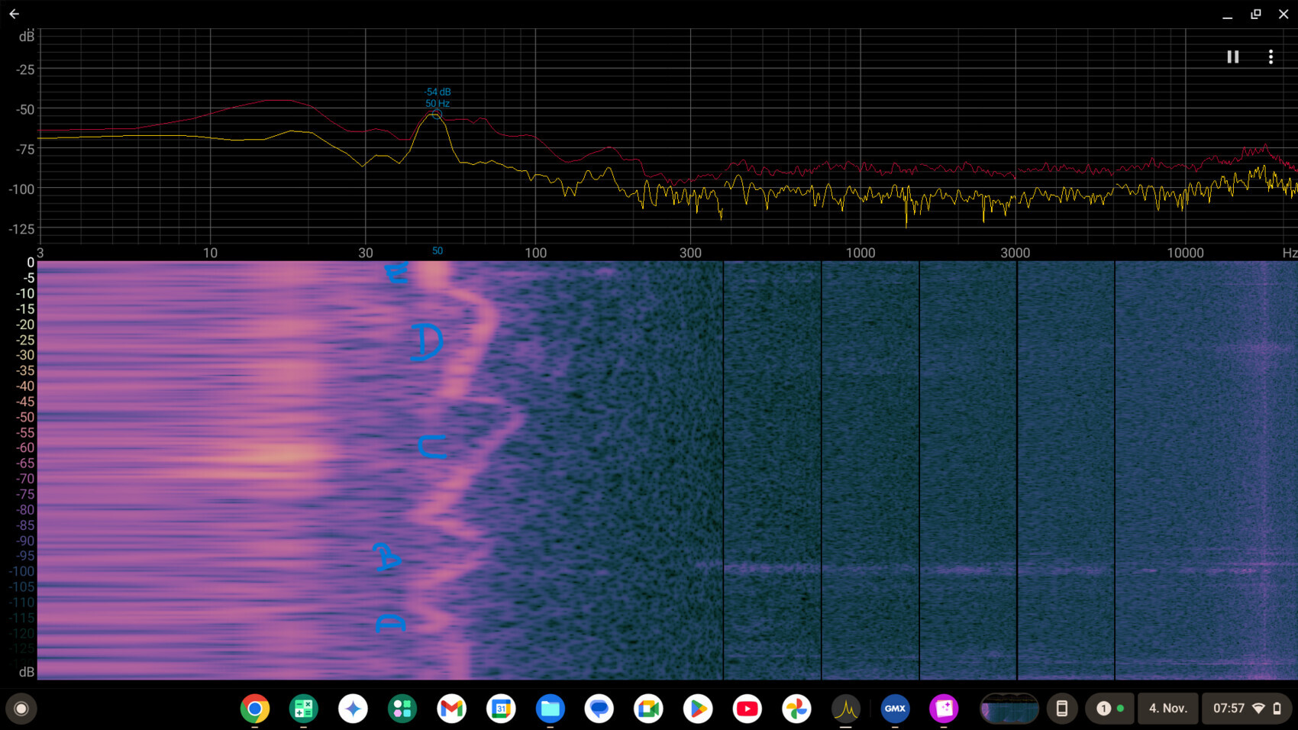
Task: Launch the Spectroid analyzer from the shelf
Action: coord(845,709)
